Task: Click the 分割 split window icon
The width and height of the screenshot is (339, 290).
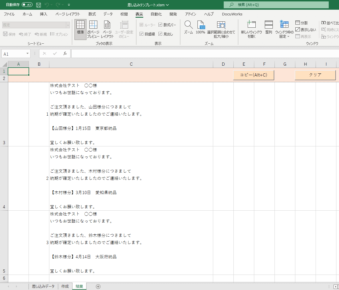Action: [x=301, y=23]
